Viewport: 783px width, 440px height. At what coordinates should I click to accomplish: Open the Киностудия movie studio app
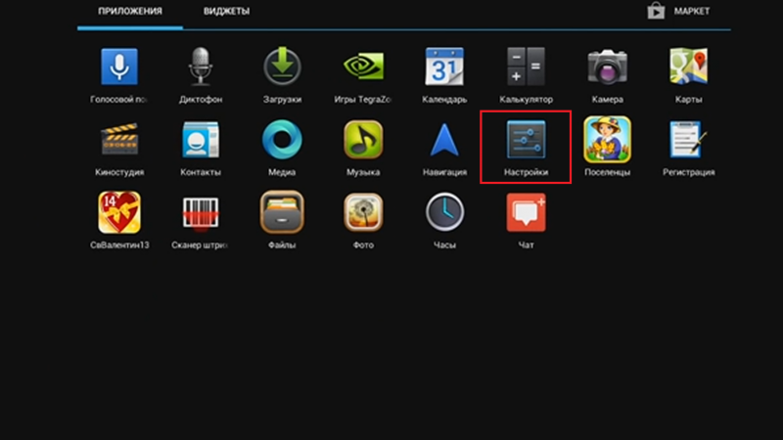coord(118,141)
